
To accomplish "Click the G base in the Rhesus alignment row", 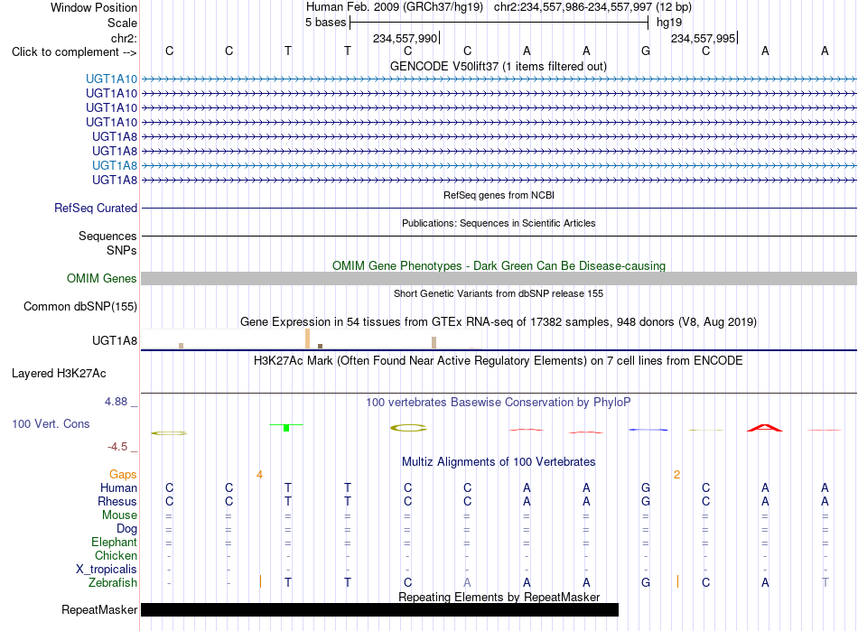I will tap(646, 501).
